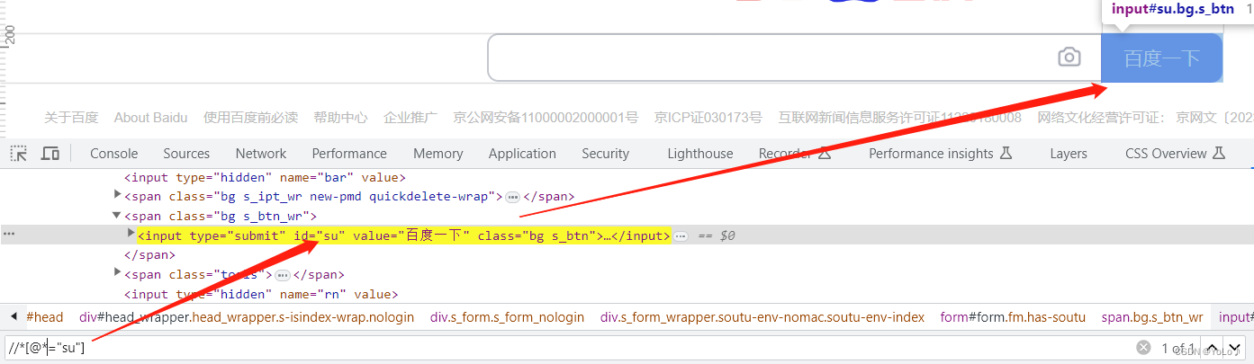The width and height of the screenshot is (1254, 364).
Task: Open the Lighthouse tab
Action: [x=700, y=154]
